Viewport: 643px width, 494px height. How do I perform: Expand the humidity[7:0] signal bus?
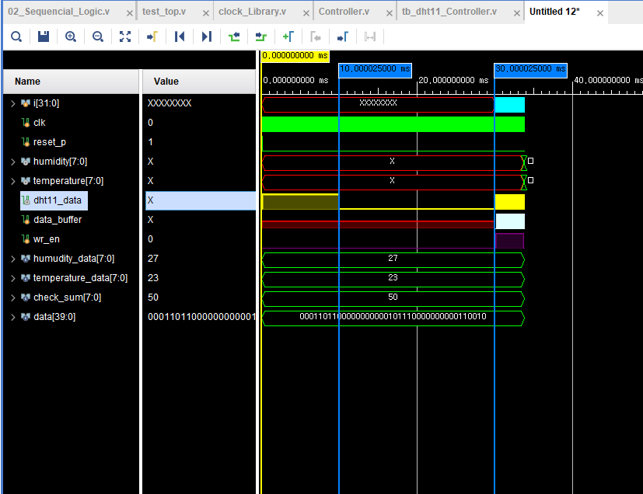pyautogui.click(x=11, y=161)
